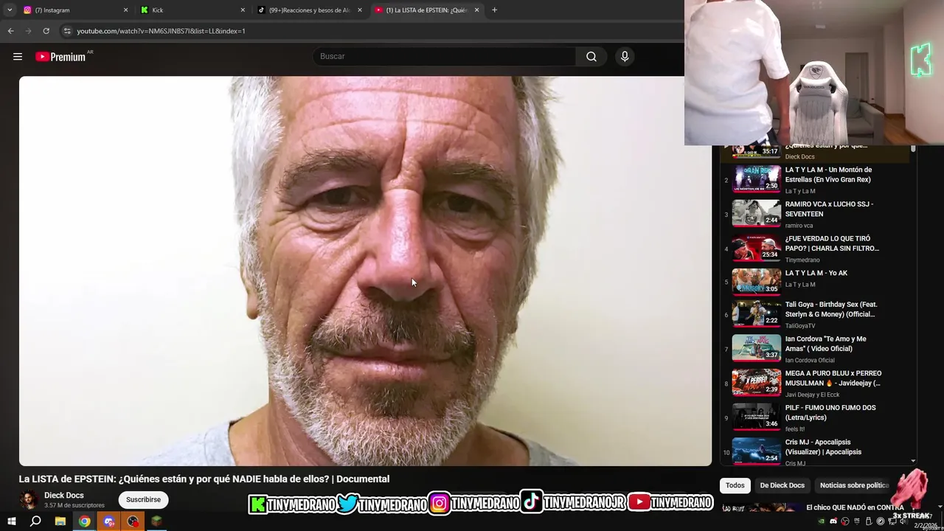Click the video title La LISTA de EPSTEIN

(x=204, y=479)
